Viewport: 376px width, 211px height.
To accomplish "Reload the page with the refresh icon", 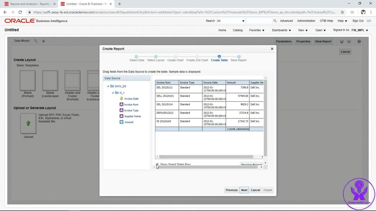I will click(20, 12).
